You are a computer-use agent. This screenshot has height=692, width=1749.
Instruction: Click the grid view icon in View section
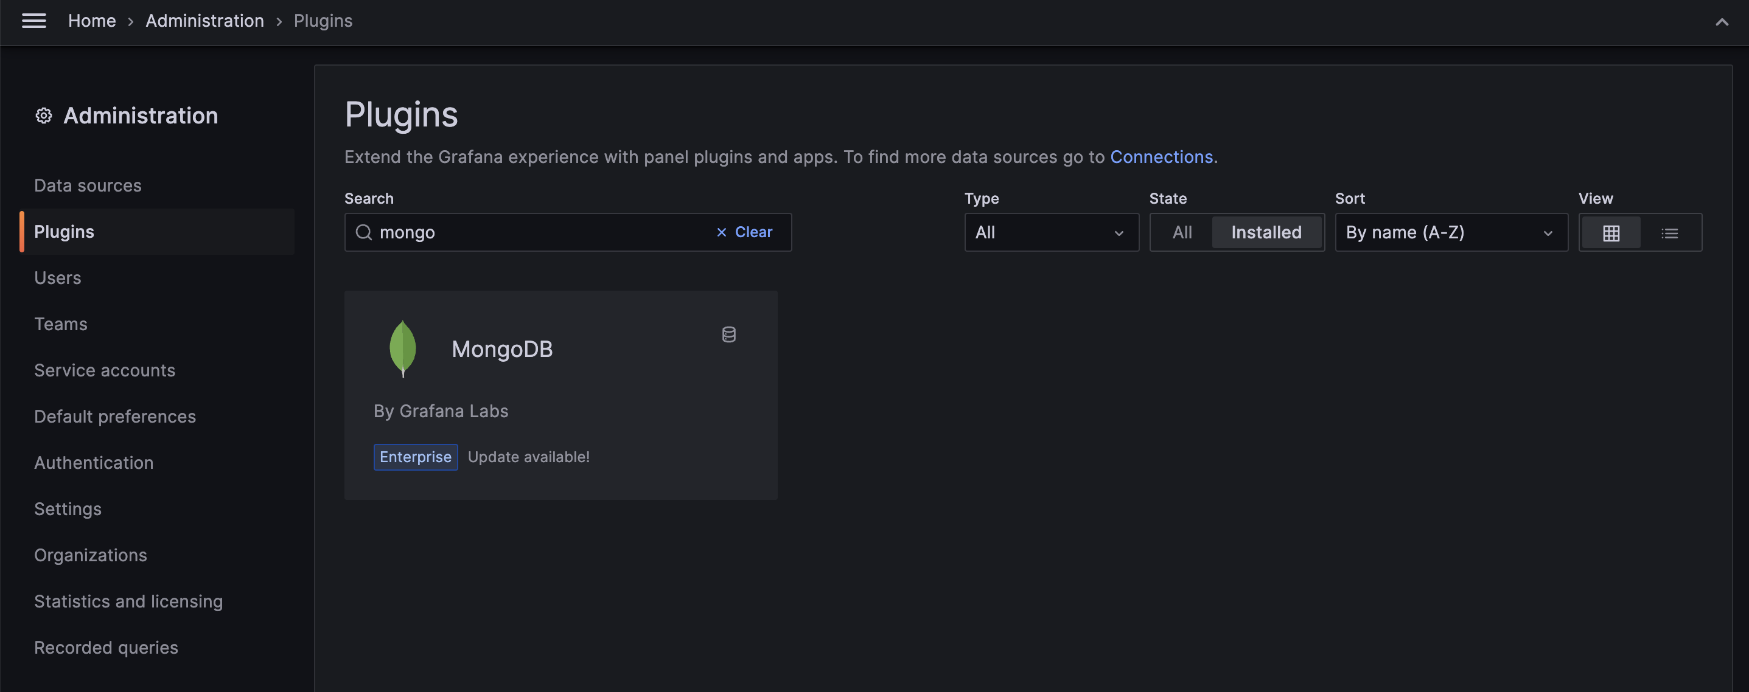[x=1612, y=232]
